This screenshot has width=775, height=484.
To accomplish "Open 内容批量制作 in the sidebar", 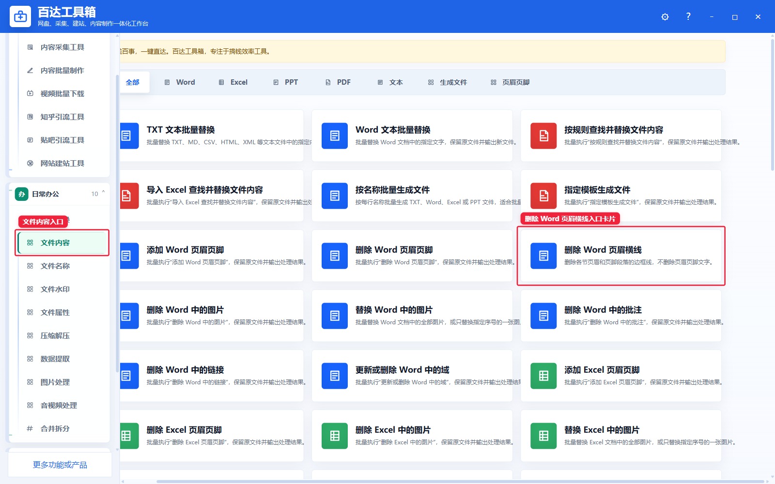I will point(62,70).
